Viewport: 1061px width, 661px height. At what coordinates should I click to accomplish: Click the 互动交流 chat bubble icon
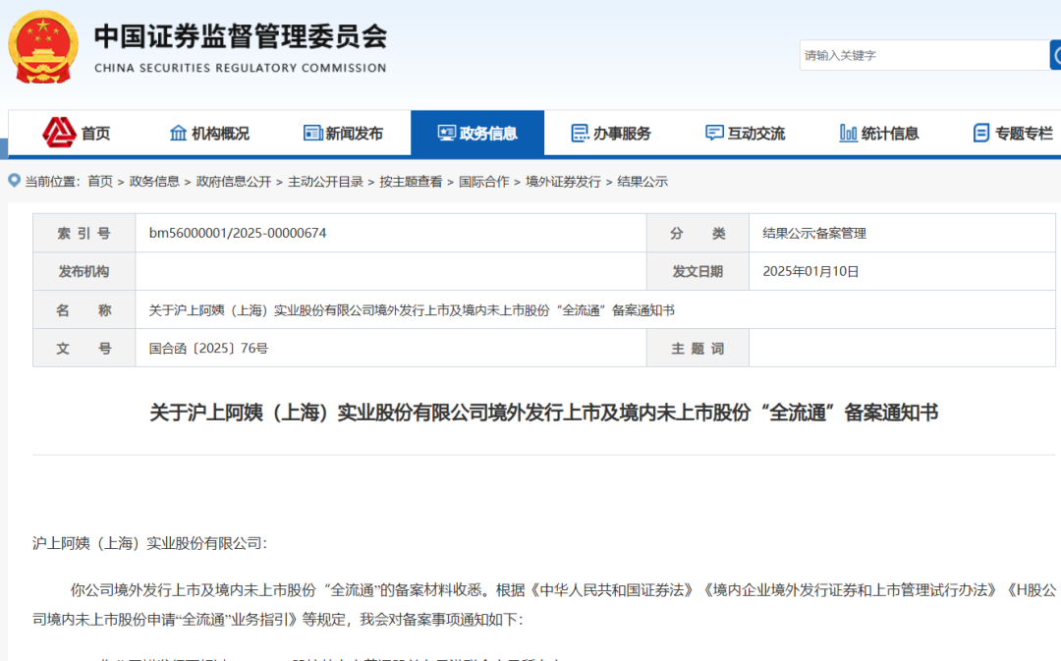pyautogui.click(x=714, y=133)
